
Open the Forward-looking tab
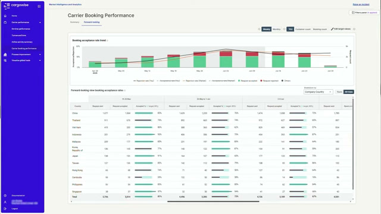click(92, 22)
